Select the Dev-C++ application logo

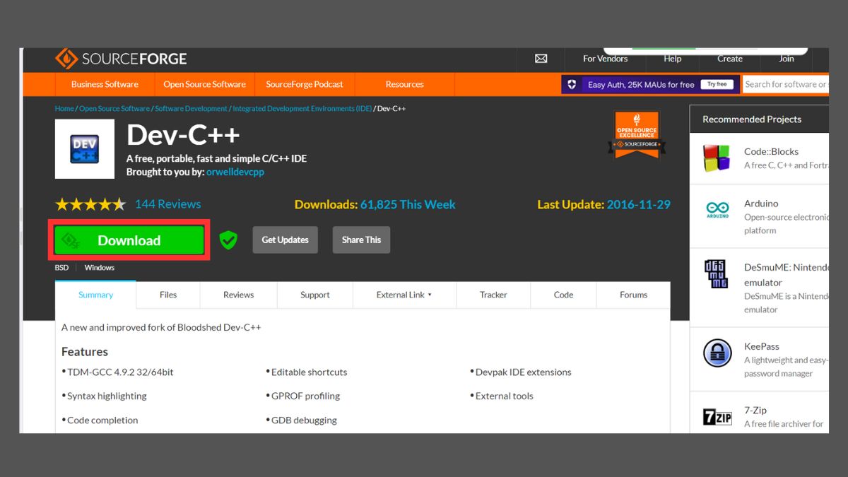pyautogui.click(x=85, y=149)
